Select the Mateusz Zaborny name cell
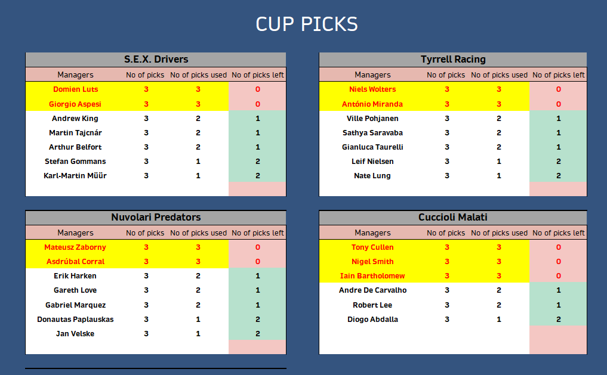607x375 pixels. (75, 247)
